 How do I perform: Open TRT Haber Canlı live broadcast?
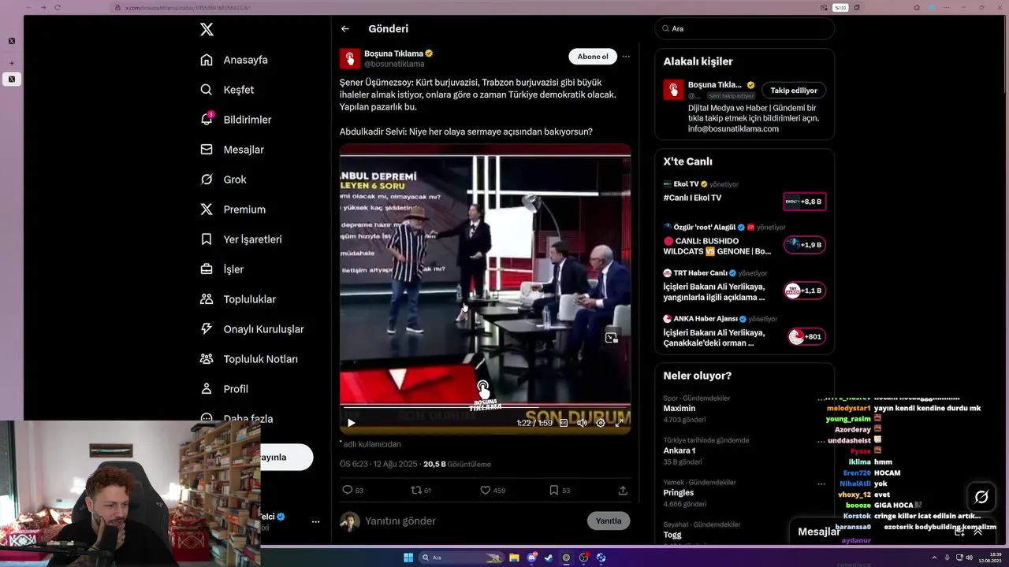[714, 291]
